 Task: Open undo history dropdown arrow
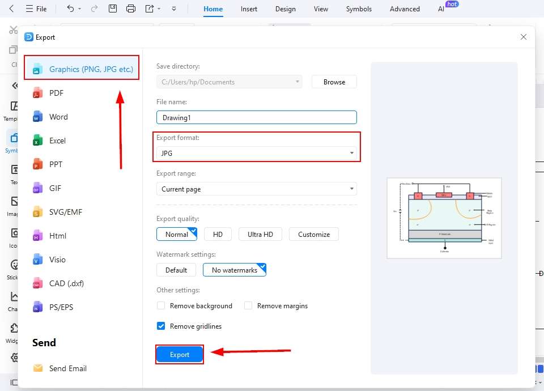pyautogui.click(x=79, y=8)
